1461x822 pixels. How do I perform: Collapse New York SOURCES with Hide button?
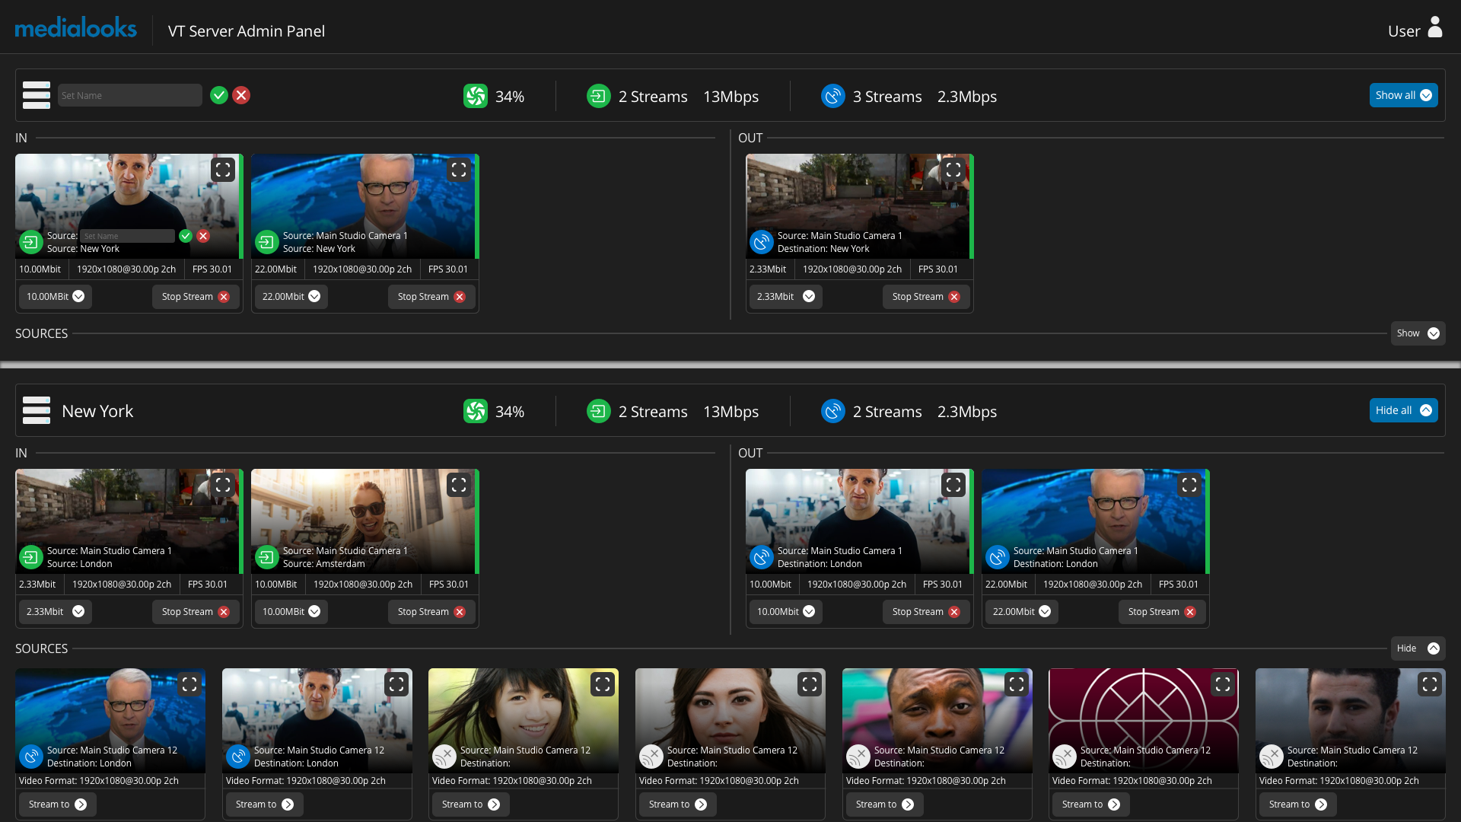point(1417,648)
